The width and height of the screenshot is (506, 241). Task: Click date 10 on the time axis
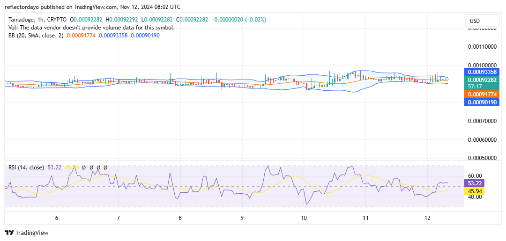(304, 218)
